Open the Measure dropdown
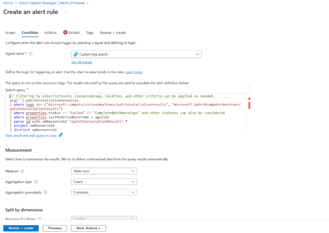Viewport: 329px width, 233px height. pyautogui.click(x=104, y=171)
